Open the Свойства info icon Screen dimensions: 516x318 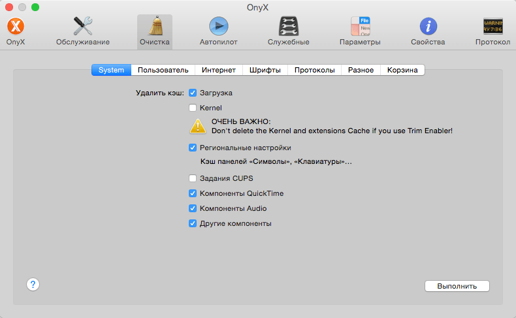(428, 26)
